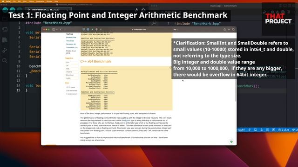Image resolution: width=298 pixels, height=167 pixels.
Task: Open a new Safari tab with plus
Action: 229,30
